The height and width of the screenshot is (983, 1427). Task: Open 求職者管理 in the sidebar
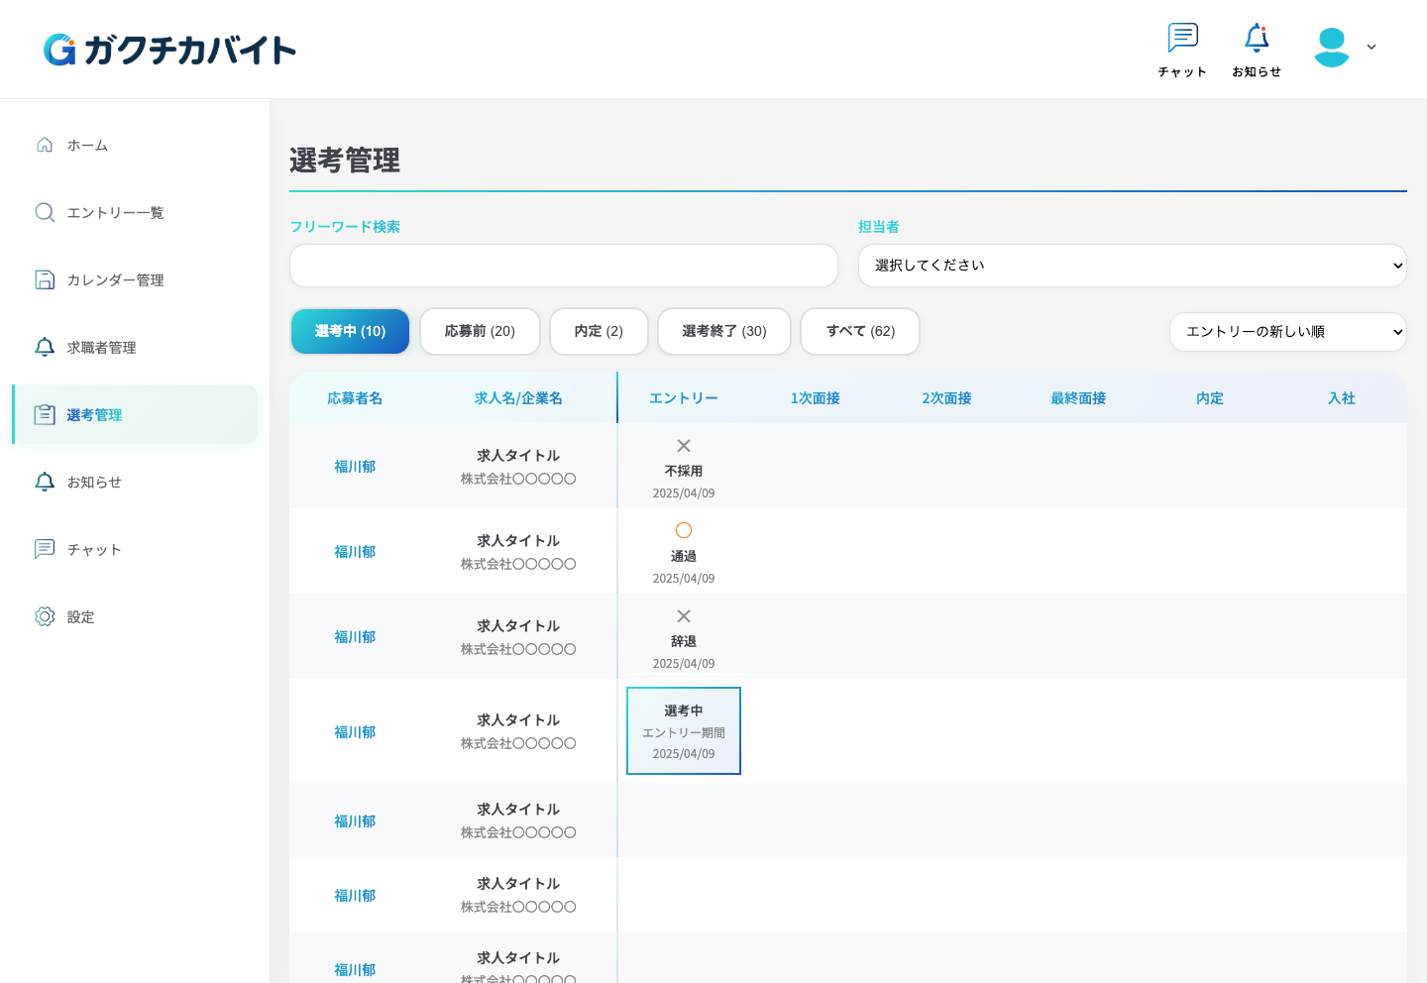tap(101, 348)
